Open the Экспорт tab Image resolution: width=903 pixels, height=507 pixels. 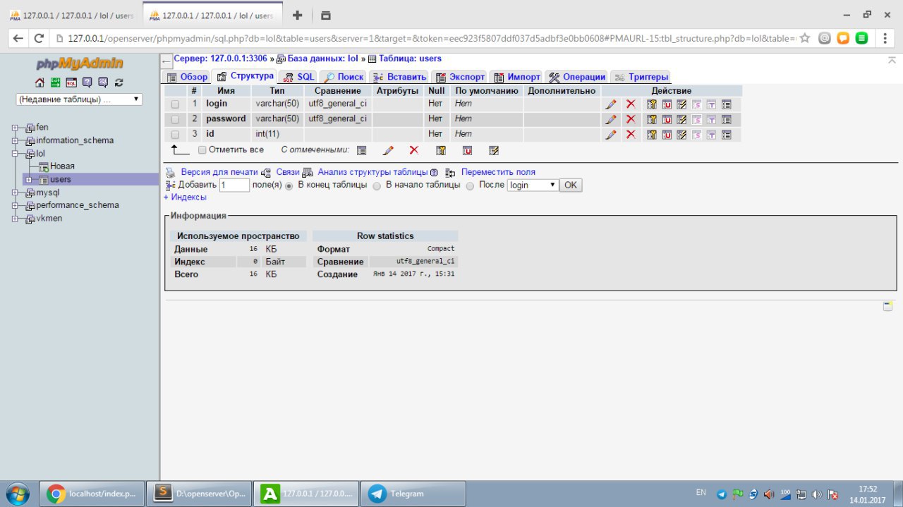pos(460,77)
